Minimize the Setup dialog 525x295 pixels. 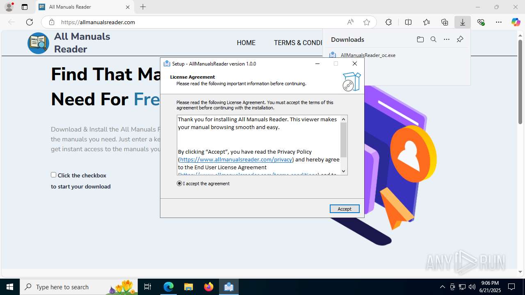(317, 64)
